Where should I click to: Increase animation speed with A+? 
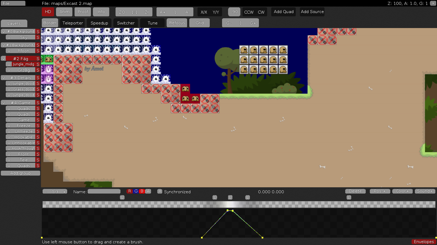(163, 12)
